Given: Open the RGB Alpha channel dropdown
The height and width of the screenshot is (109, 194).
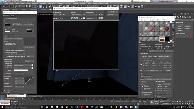Looking at the screenshot, I should [x=92, y=18].
